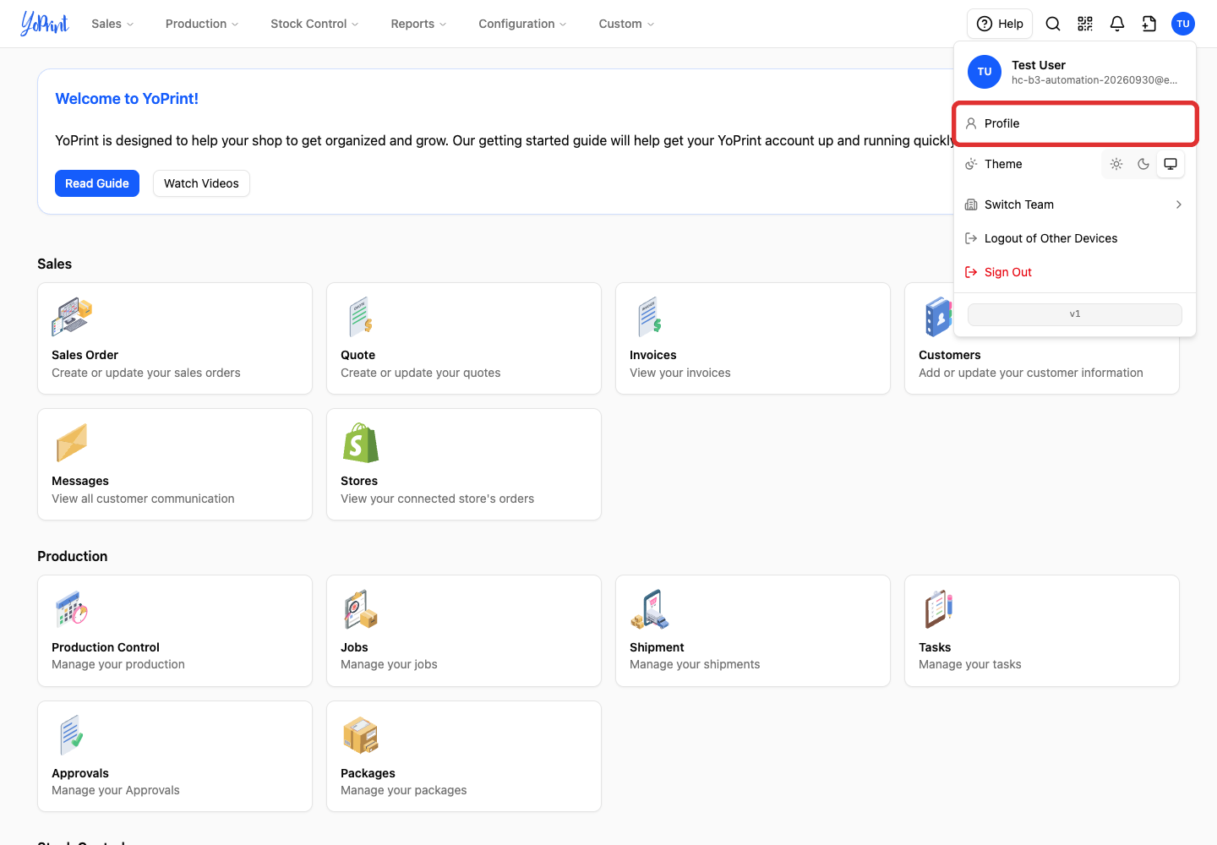Click the Read Guide button
1217x845 pixels.
[97, 183]
